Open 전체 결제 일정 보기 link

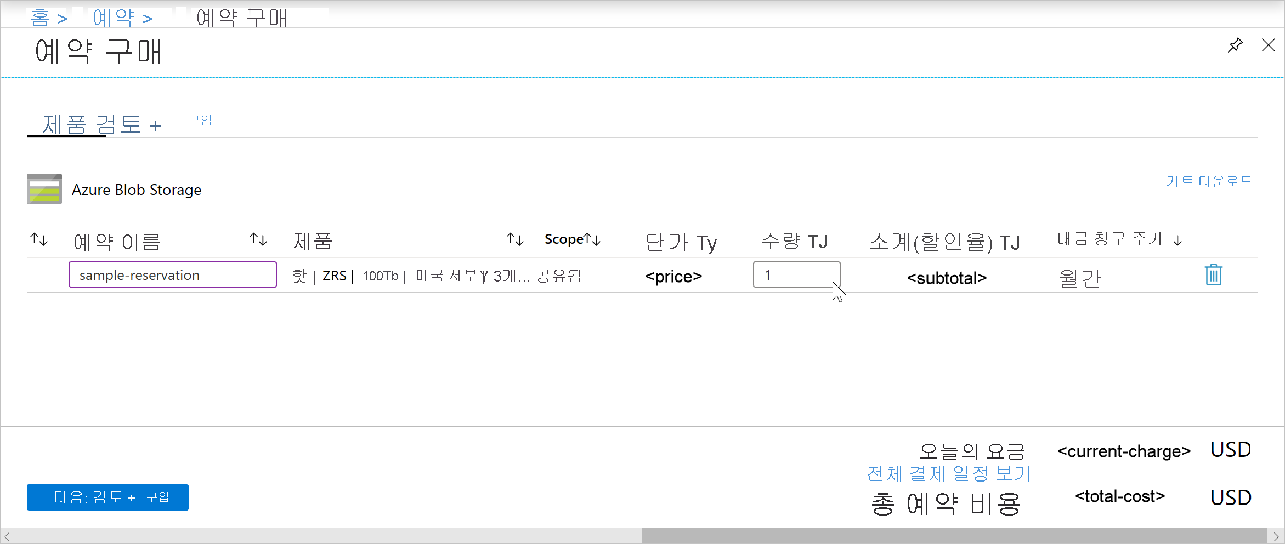click(949, 473)
